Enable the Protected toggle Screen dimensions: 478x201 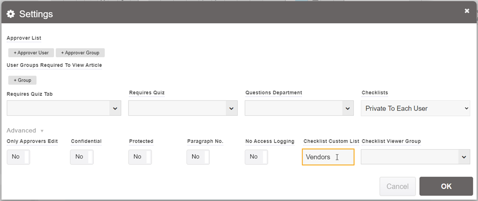140,156
